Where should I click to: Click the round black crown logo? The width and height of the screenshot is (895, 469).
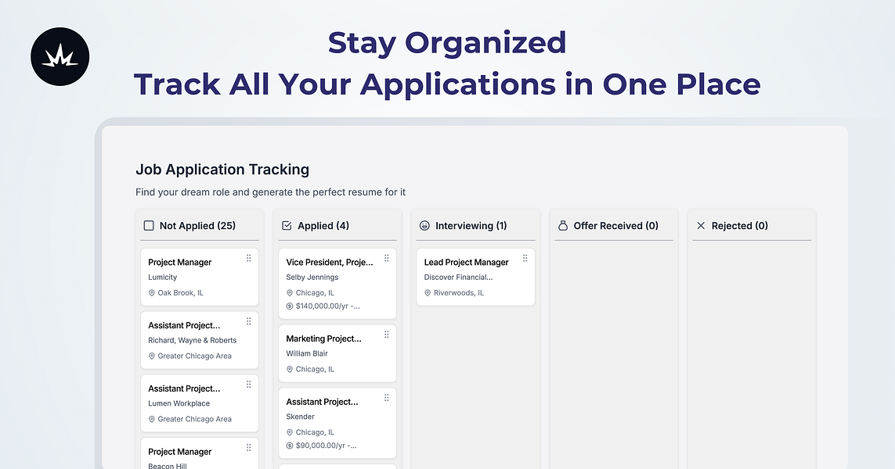(60, 56)
